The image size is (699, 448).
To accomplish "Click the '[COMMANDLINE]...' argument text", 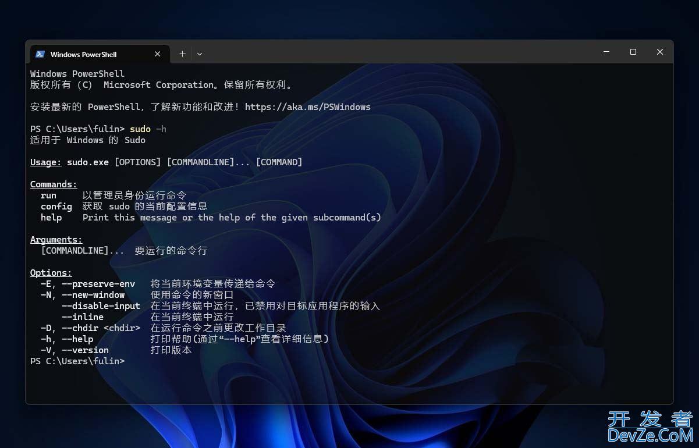I will (x=83, y=251).
